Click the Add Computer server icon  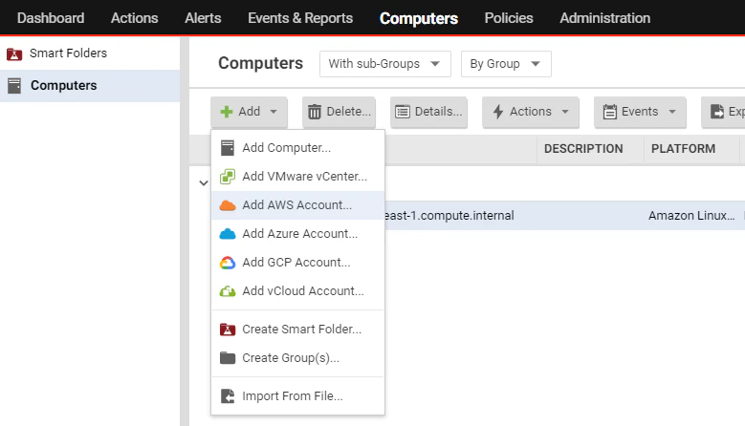(228, 148)
